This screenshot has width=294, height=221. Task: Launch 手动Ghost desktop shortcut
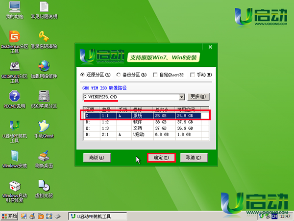coord(44,126)
